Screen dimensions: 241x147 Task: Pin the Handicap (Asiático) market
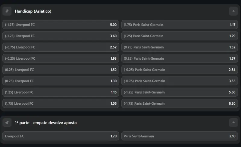pos(7,11)
